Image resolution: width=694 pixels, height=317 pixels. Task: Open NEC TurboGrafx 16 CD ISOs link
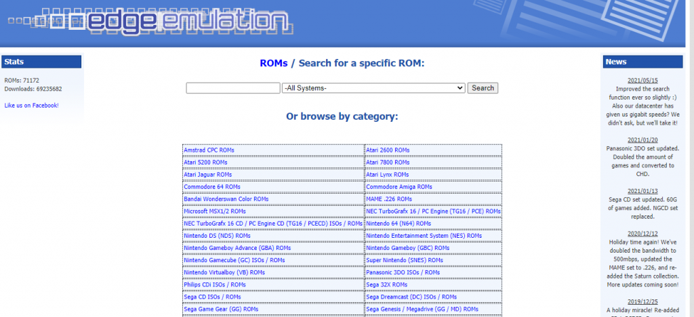pyautogui.click(x=273, y=224)
